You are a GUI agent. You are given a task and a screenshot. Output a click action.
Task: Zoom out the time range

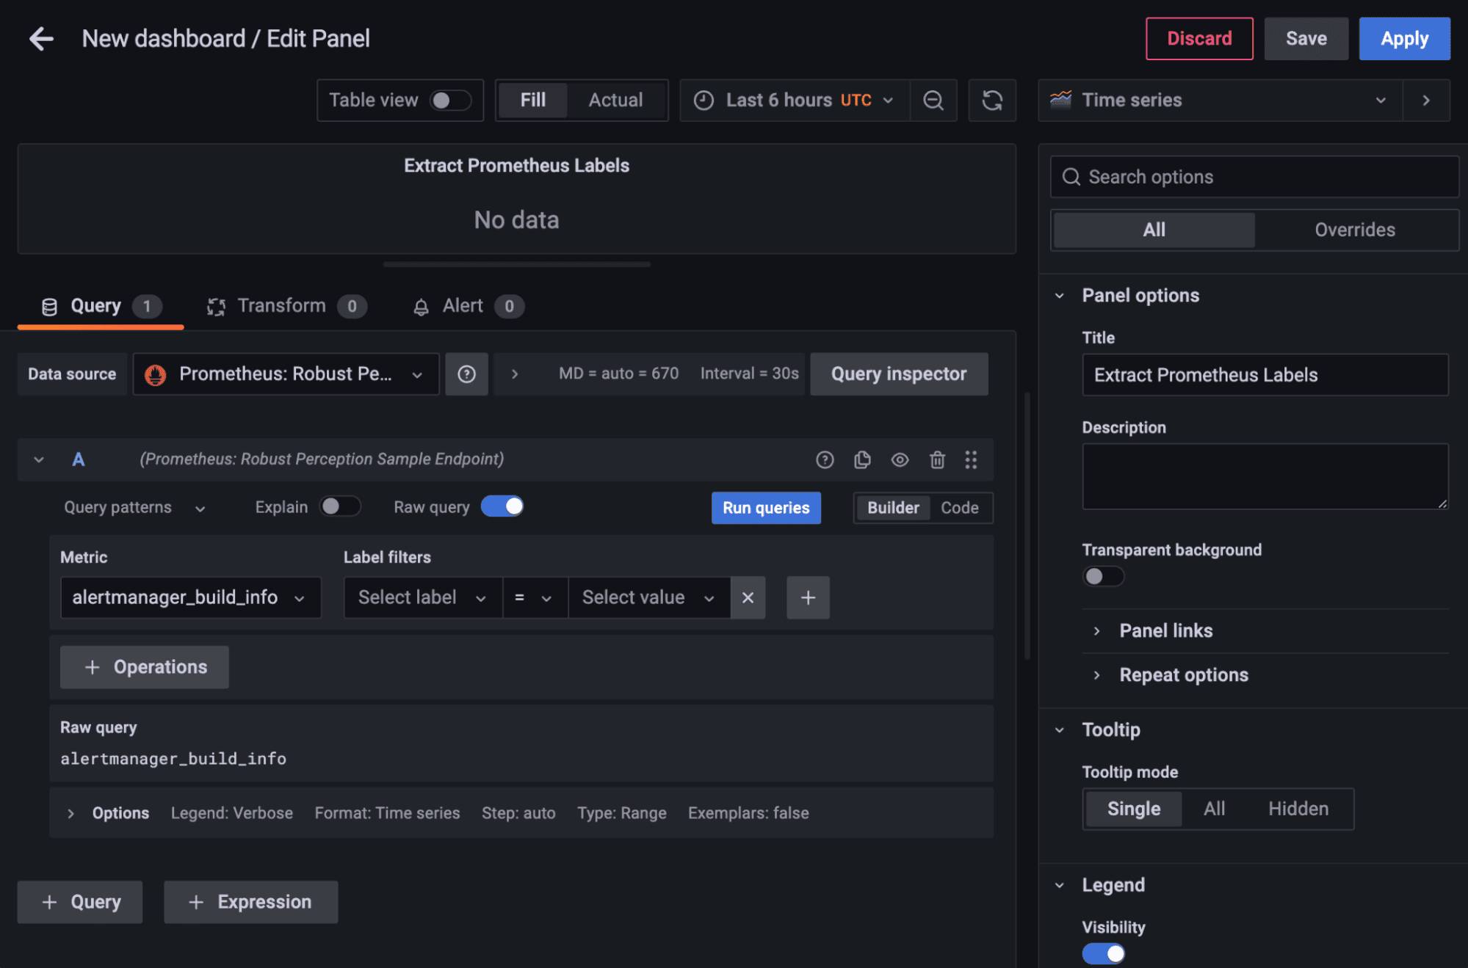point(933,101)
